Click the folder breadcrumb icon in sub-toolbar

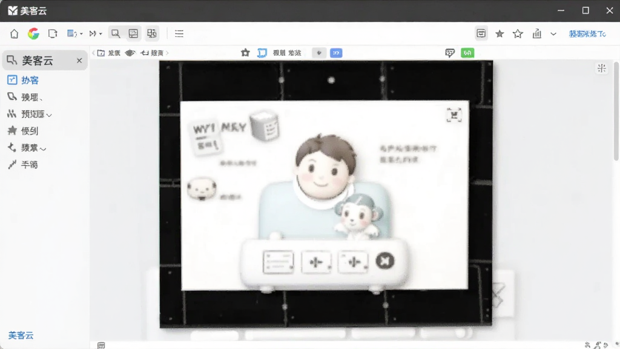pos(101,53)
